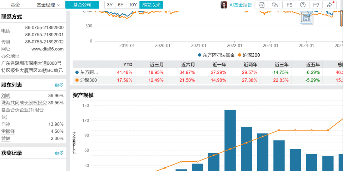Image resolution: width=343 pixels, height=171 pixels.
Task: Set chart range to 5Y
Action: click(121, 5)
